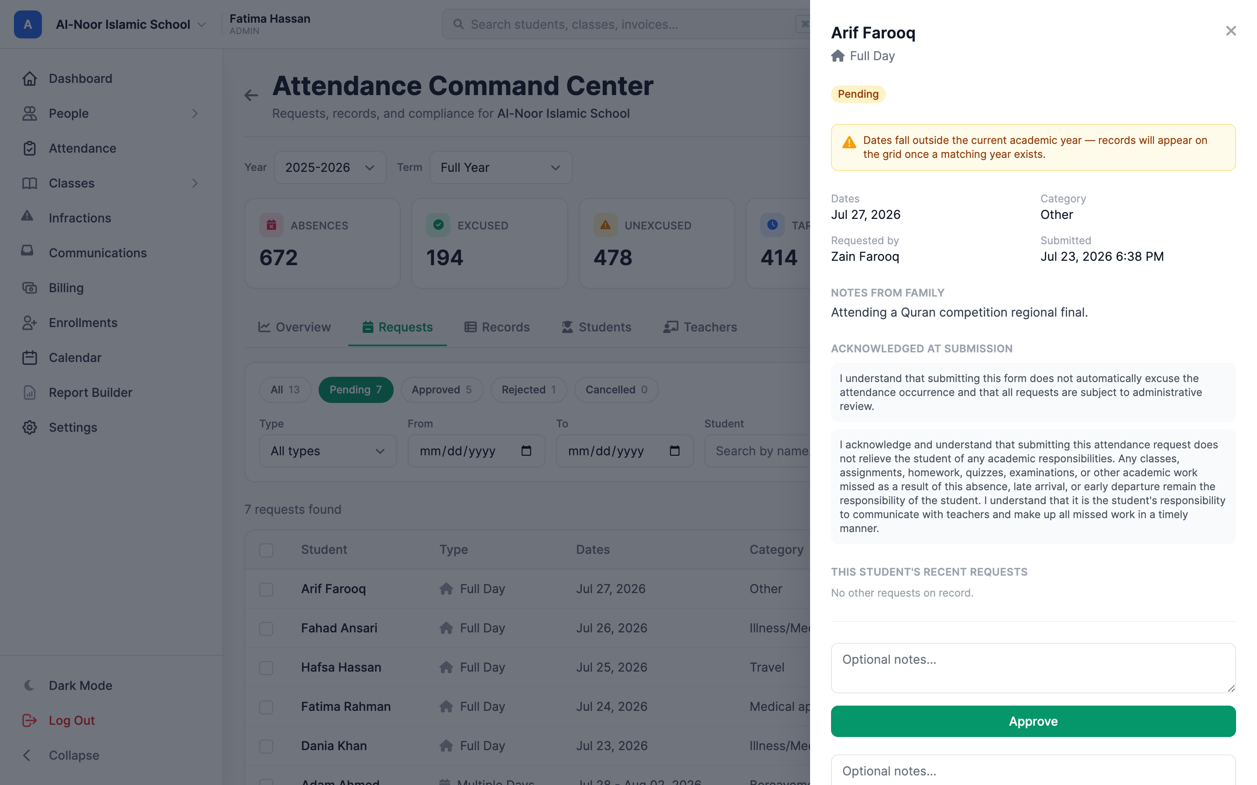Filter by Cancelled 0 requests
Viewport: 1257px width, 785px height.
point(617,389)
